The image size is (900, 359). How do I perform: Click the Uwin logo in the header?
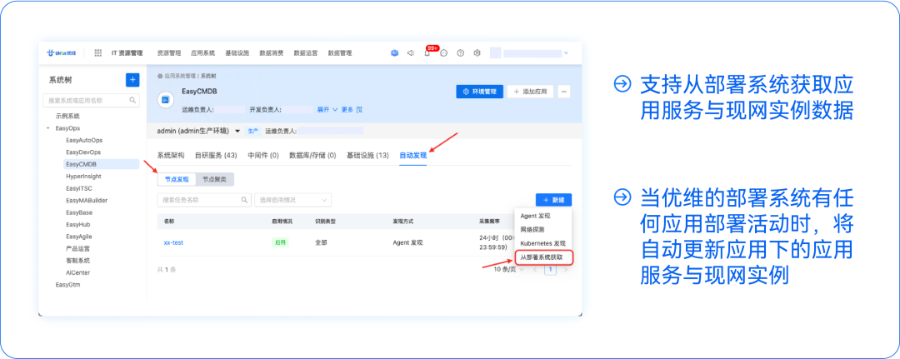point(61,52)
